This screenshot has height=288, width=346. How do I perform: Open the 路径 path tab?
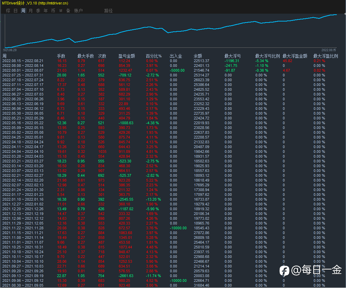coord(108,11)
